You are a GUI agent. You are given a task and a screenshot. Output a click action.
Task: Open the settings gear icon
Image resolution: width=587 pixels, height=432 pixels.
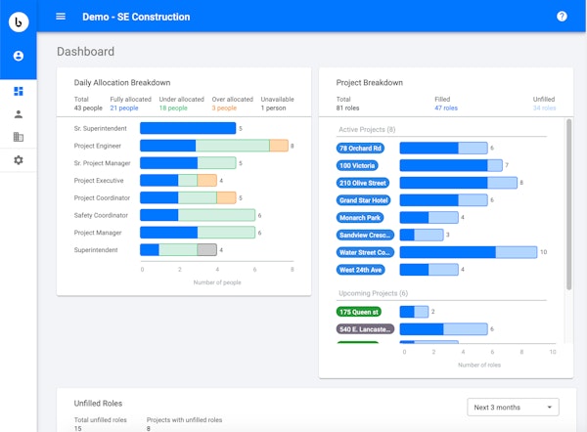[18, 160]
